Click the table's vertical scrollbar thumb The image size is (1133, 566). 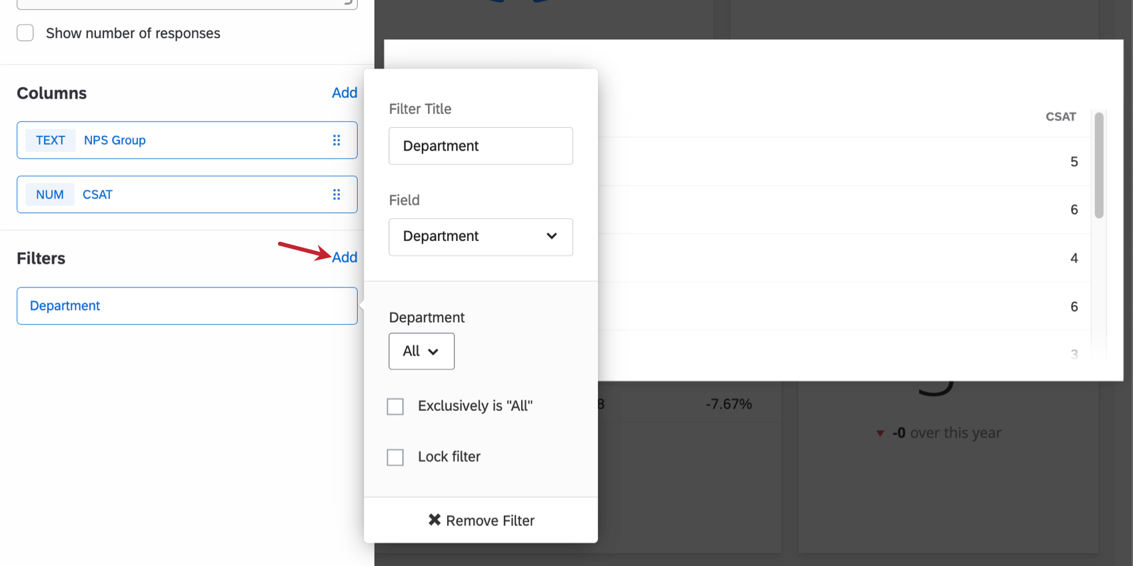(x=1099, y=165)
